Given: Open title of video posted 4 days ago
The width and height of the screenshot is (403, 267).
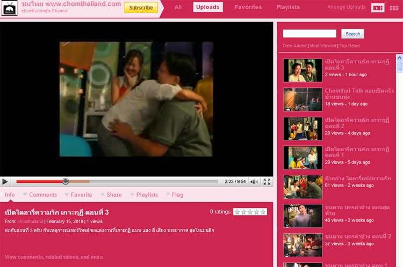Looking at the screenshot, I should 357,123.
